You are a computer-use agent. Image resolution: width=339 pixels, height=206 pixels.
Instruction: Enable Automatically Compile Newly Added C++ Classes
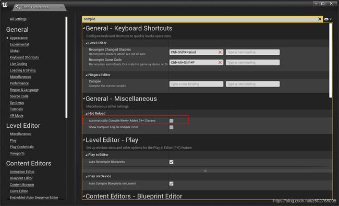(x=171, y=120)
